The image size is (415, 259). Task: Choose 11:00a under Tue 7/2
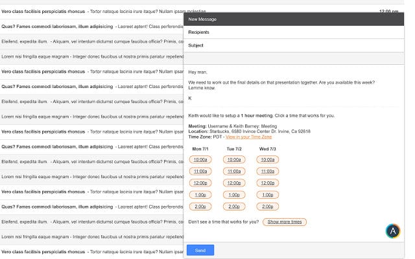tap(234, 171)
